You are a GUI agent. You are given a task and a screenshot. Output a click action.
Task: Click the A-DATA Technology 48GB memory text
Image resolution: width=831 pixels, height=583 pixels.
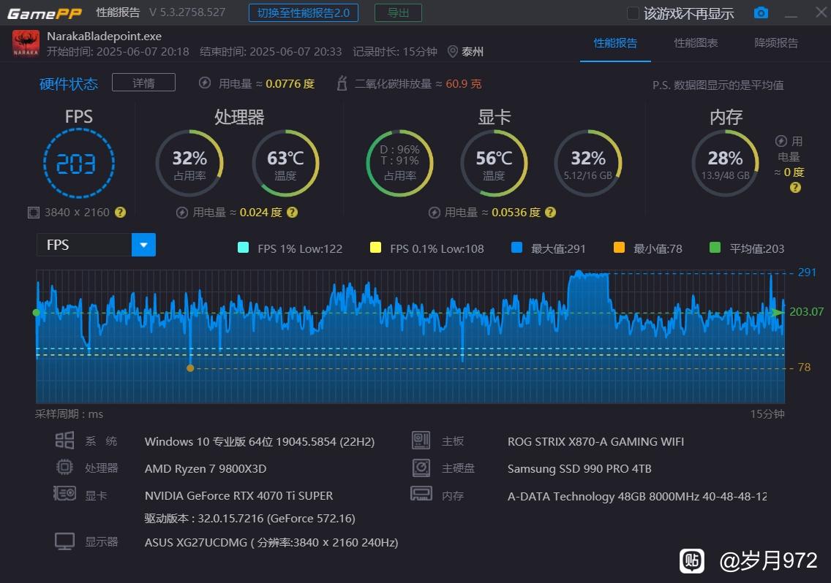(x=637, y=496)
